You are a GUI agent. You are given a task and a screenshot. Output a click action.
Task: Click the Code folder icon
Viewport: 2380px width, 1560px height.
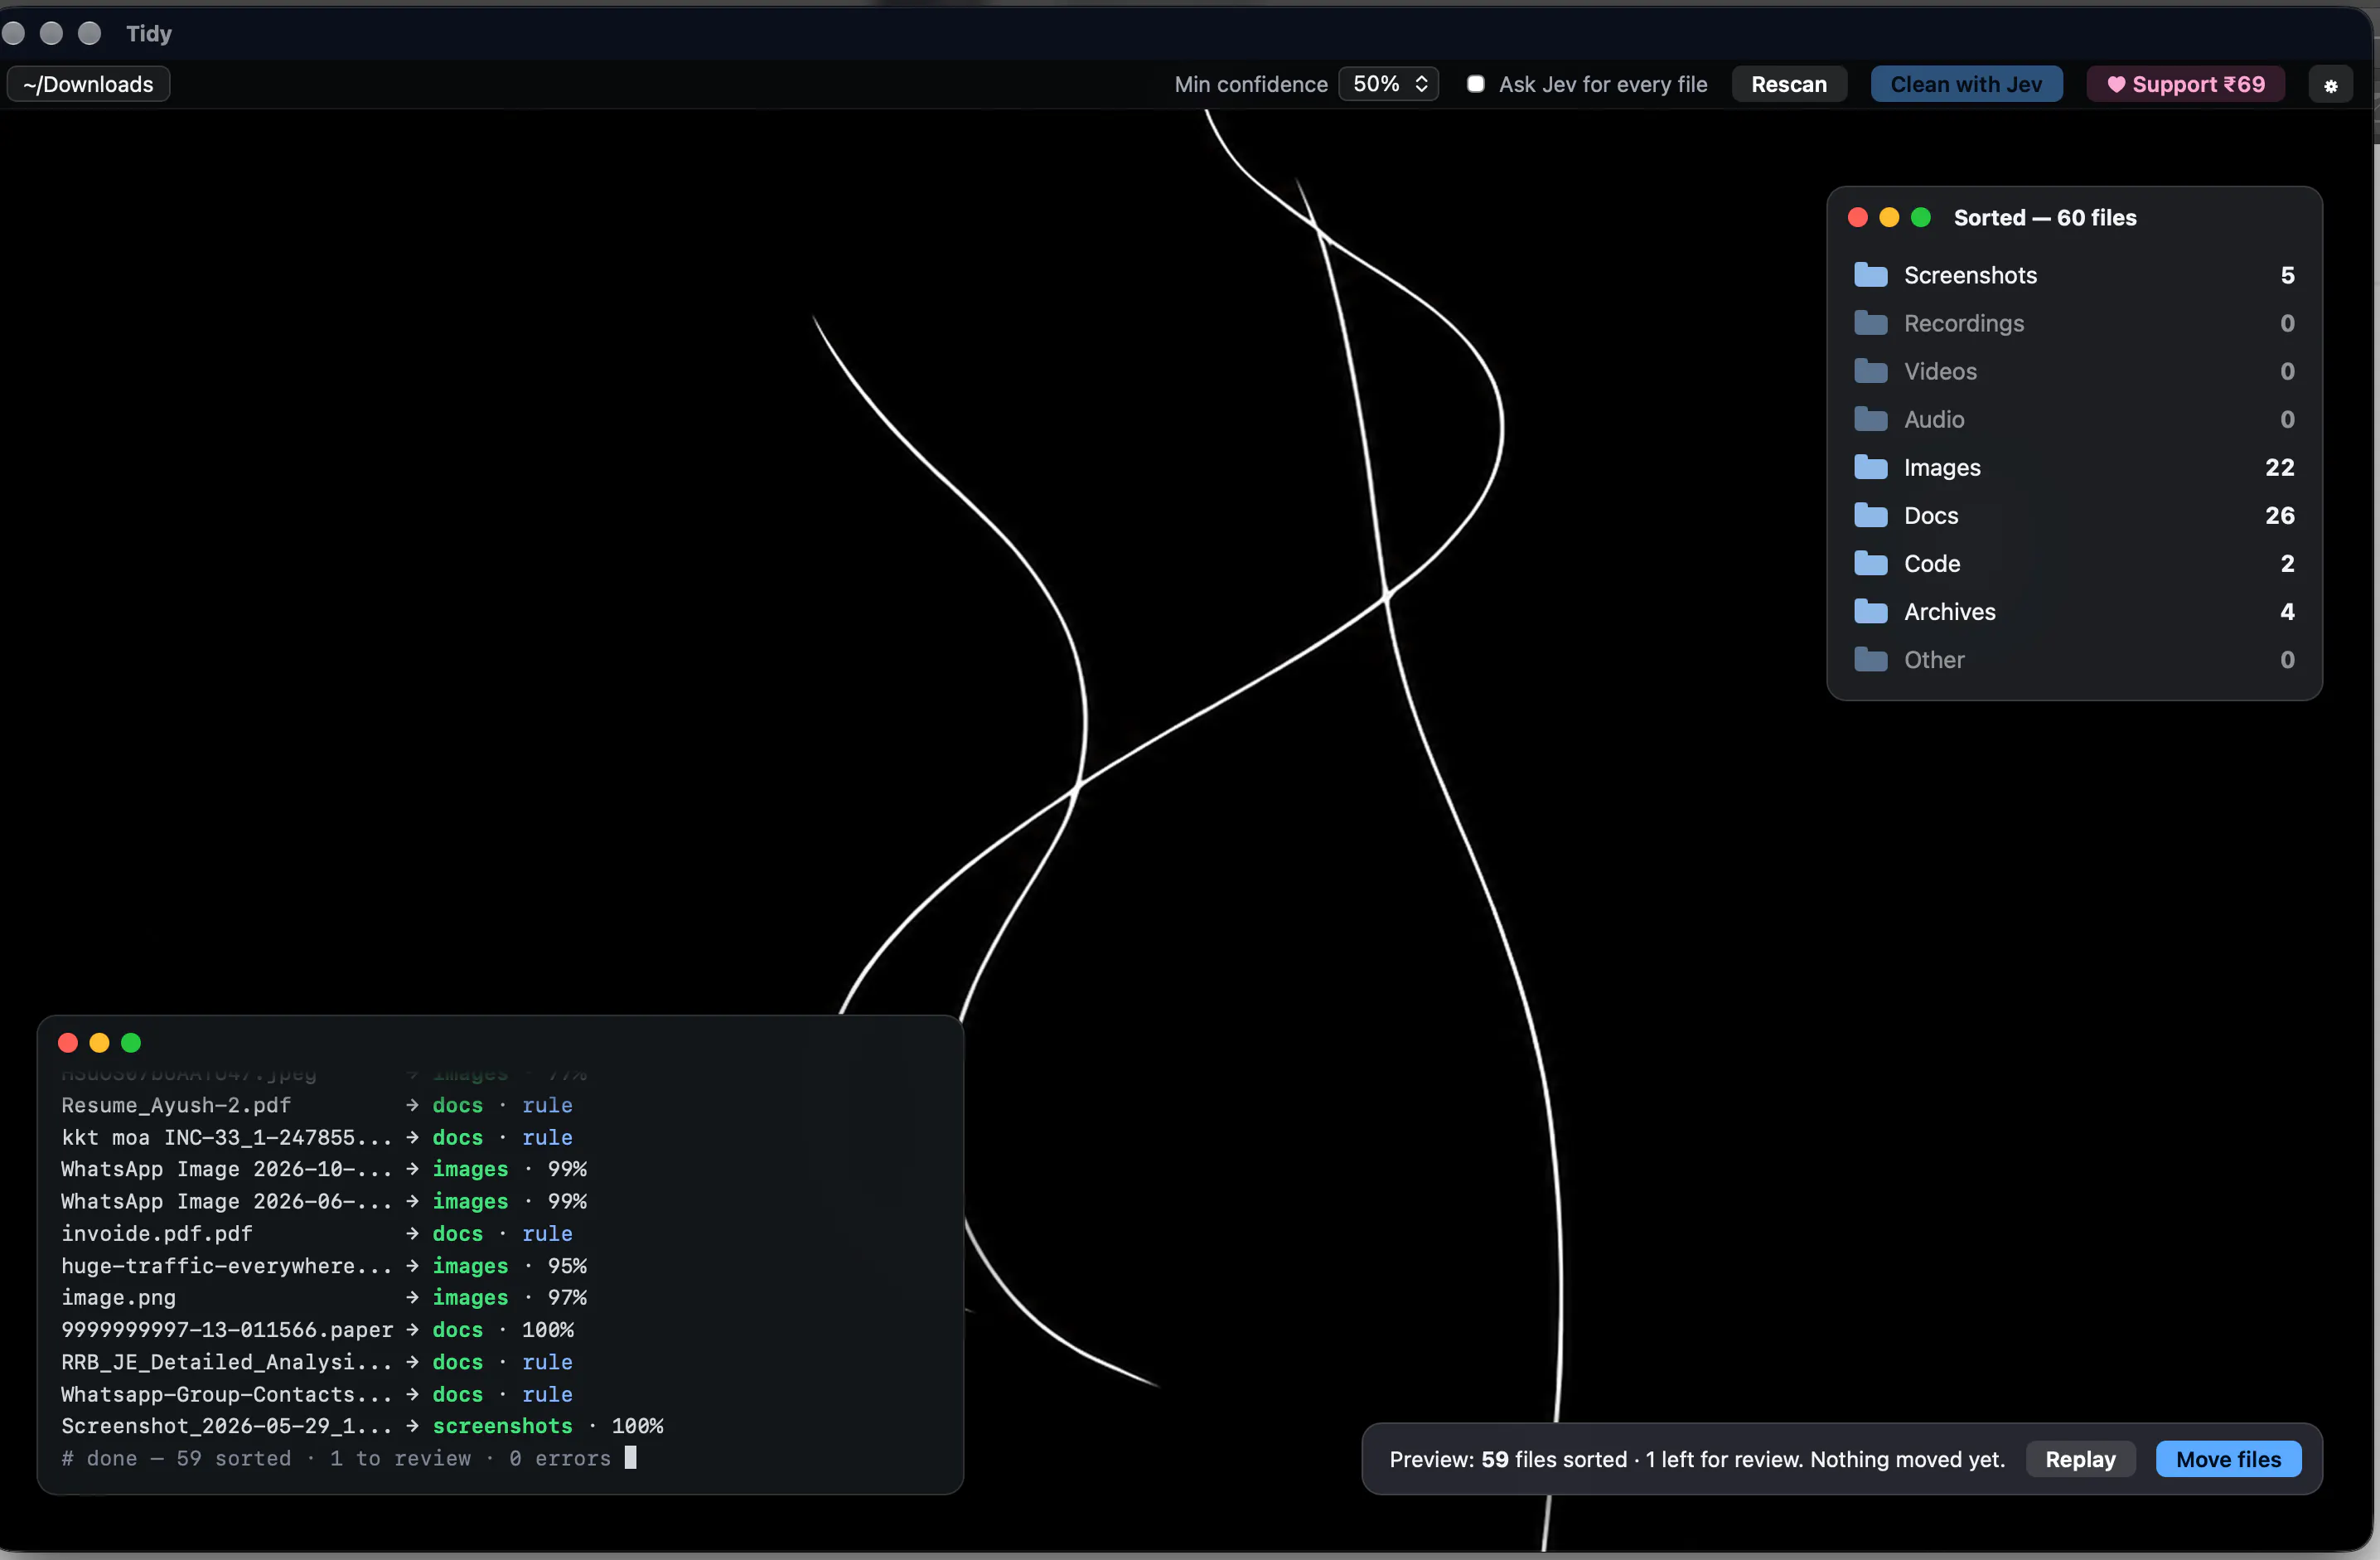click(x=1870, y=563)
